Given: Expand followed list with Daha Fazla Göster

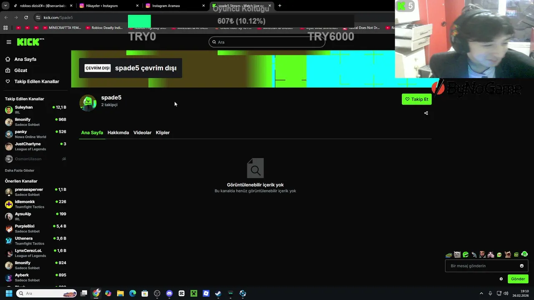Looking at the screenshot, I should tap(20, 170).
